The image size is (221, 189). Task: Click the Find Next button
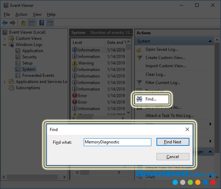(173, 142)
